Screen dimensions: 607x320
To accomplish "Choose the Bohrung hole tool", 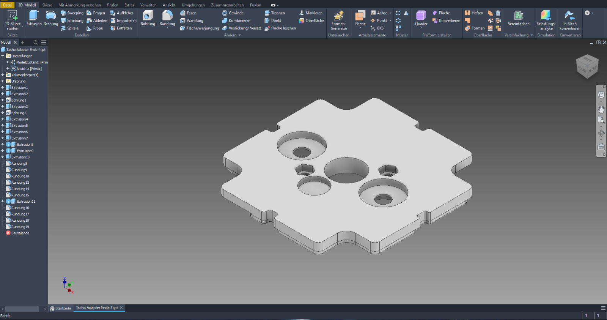I will [x=148, y=18].
